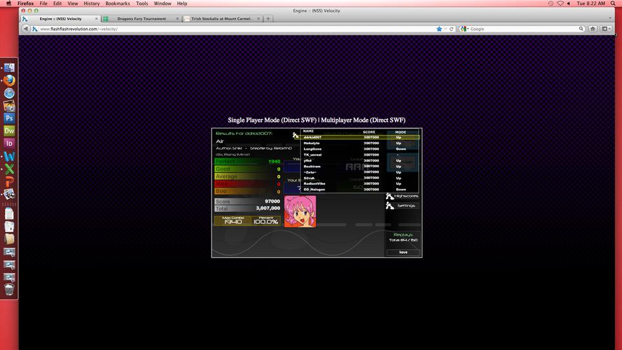622x350 pixels.
Task: Open the Apple menu
Action: 8,4
